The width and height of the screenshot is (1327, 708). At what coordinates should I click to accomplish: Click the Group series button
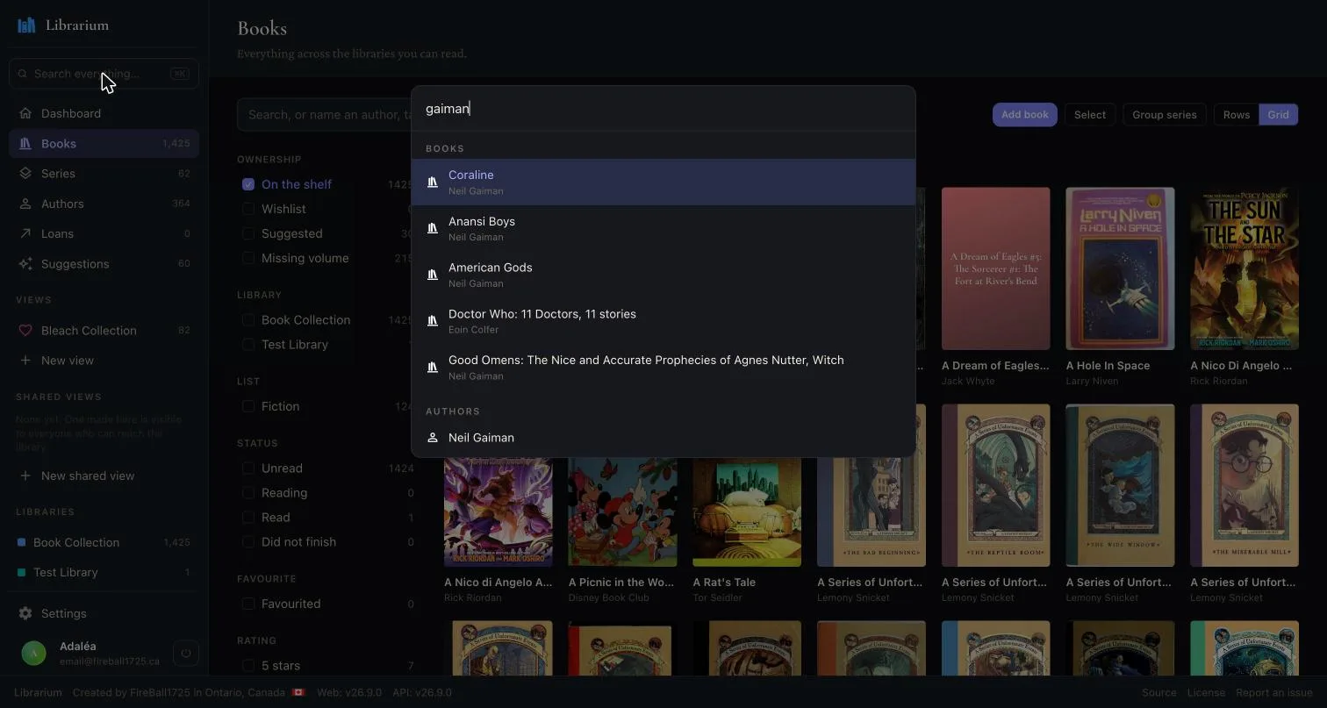[x=1164, y=115]
